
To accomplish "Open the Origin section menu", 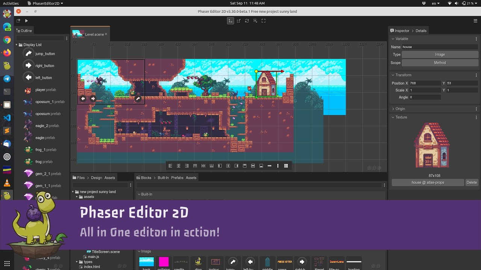I will click(476, 109).
